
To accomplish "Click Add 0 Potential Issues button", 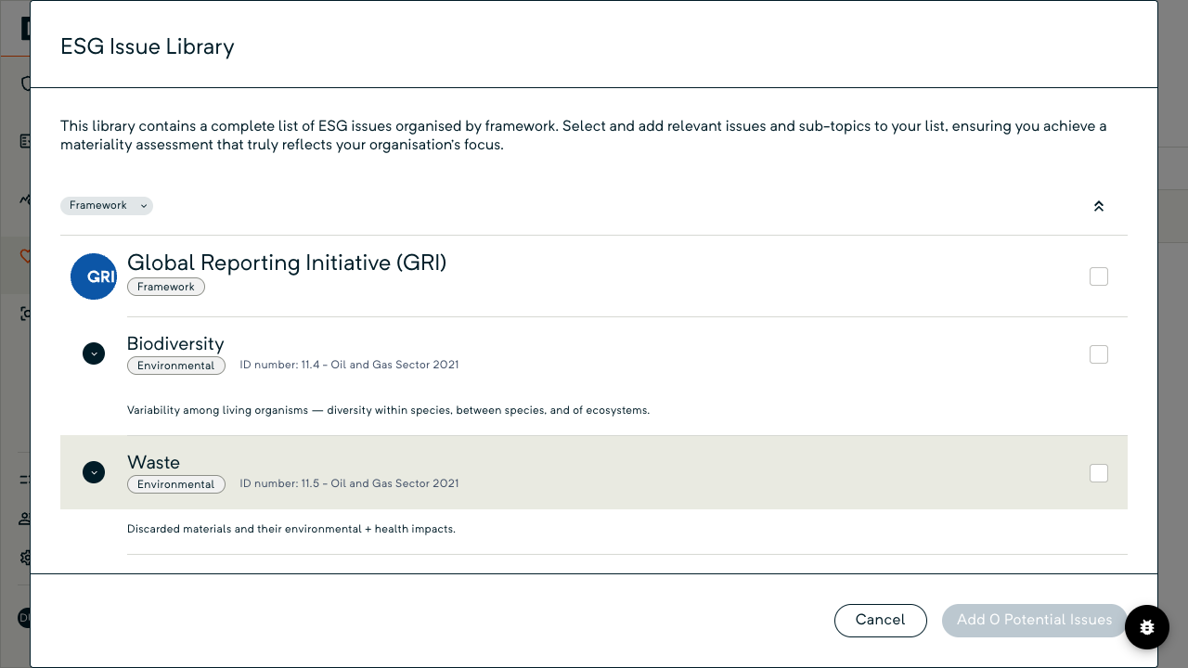I will (1035, 621).
